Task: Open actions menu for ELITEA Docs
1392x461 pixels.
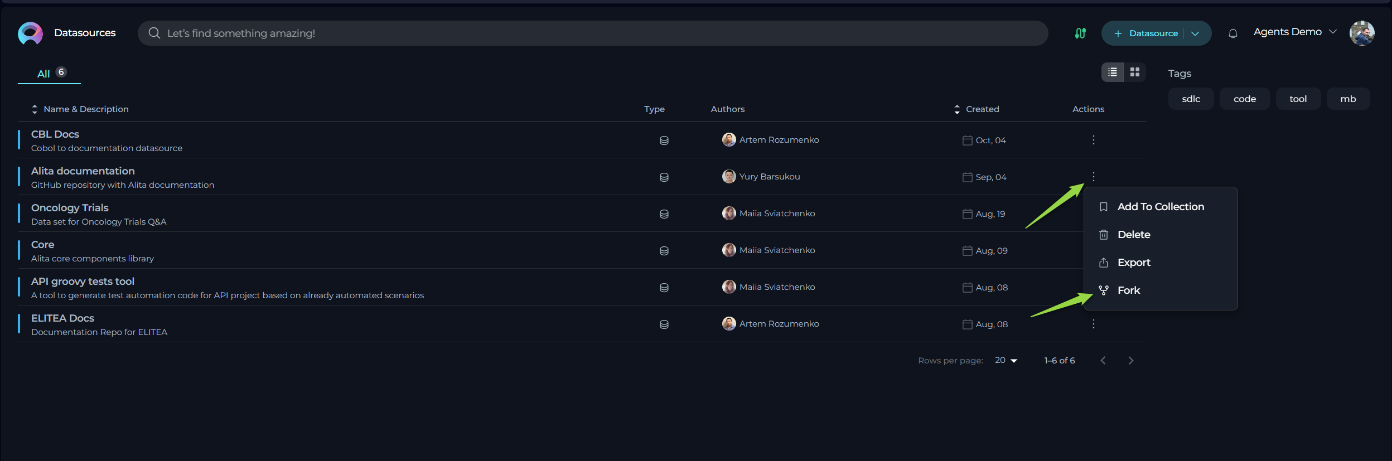Action: pos(1094,324)
